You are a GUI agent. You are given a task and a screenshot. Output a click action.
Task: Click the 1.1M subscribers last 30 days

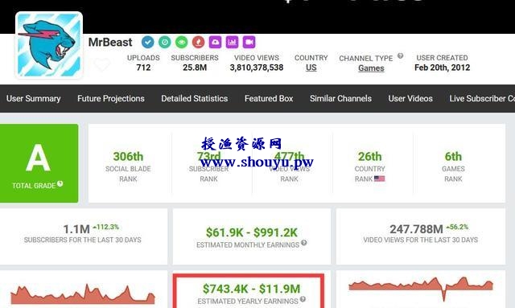(76, 229)
